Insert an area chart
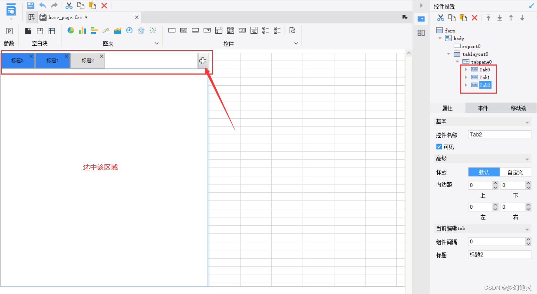The width and height of the screenshot is (537, 294). tap(118, 31)
